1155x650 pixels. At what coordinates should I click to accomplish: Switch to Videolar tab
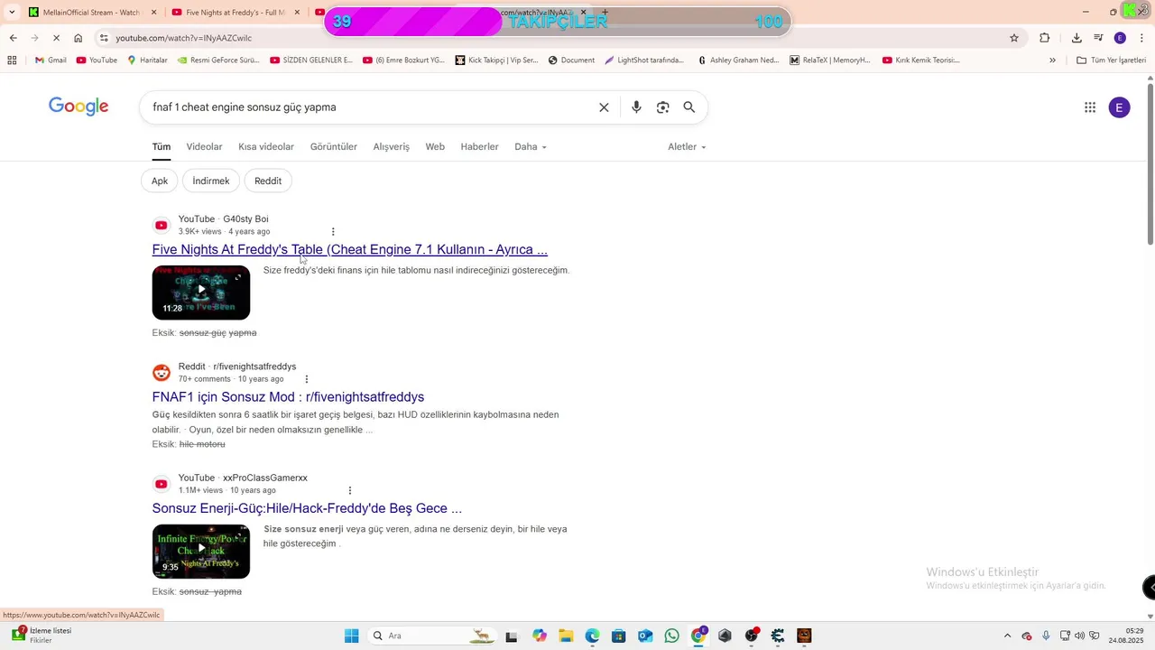point(204,147)
